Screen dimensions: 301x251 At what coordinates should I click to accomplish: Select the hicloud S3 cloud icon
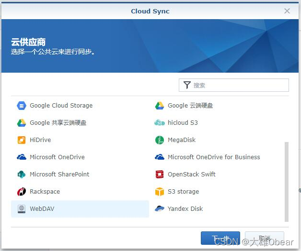click(160, 123)
